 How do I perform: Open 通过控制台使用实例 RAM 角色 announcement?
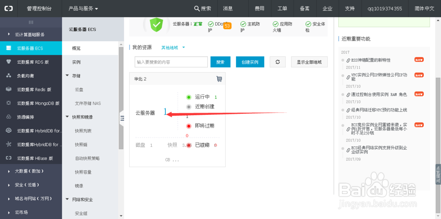click(x=378, y=95)
